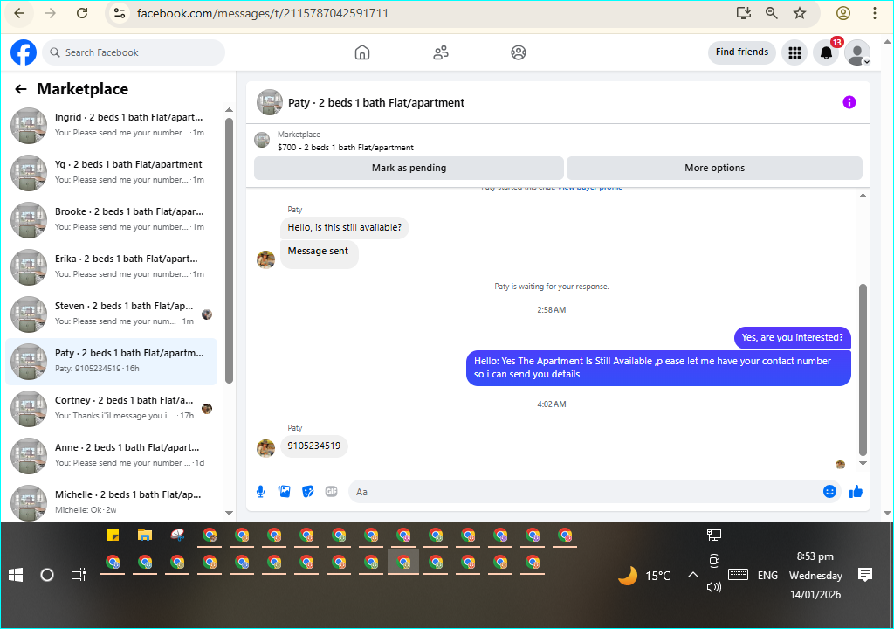The image size is (894, 629).
Task: Open the 8:53 pm clock and date
Action: (815, 576)
